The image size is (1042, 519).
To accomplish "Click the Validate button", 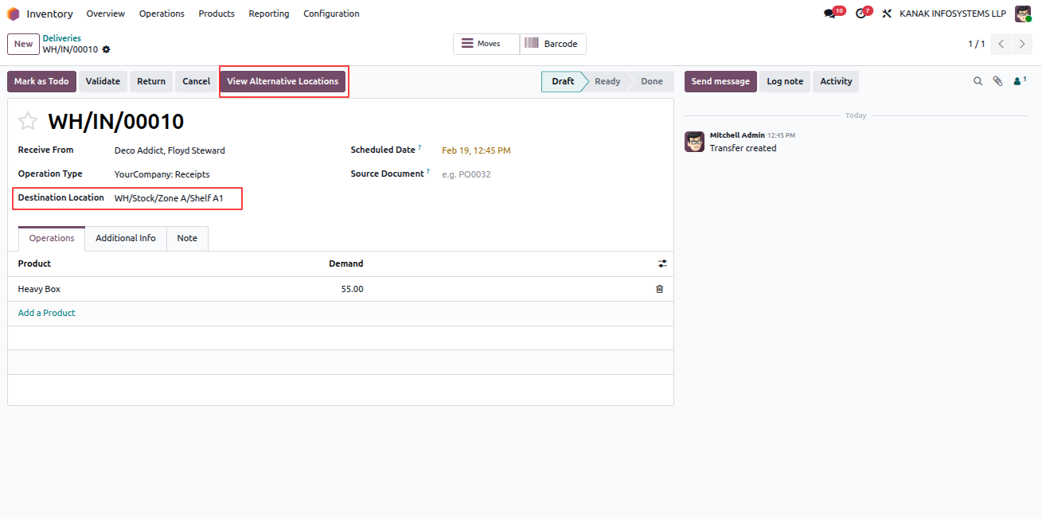I will (x=103, y=81).
